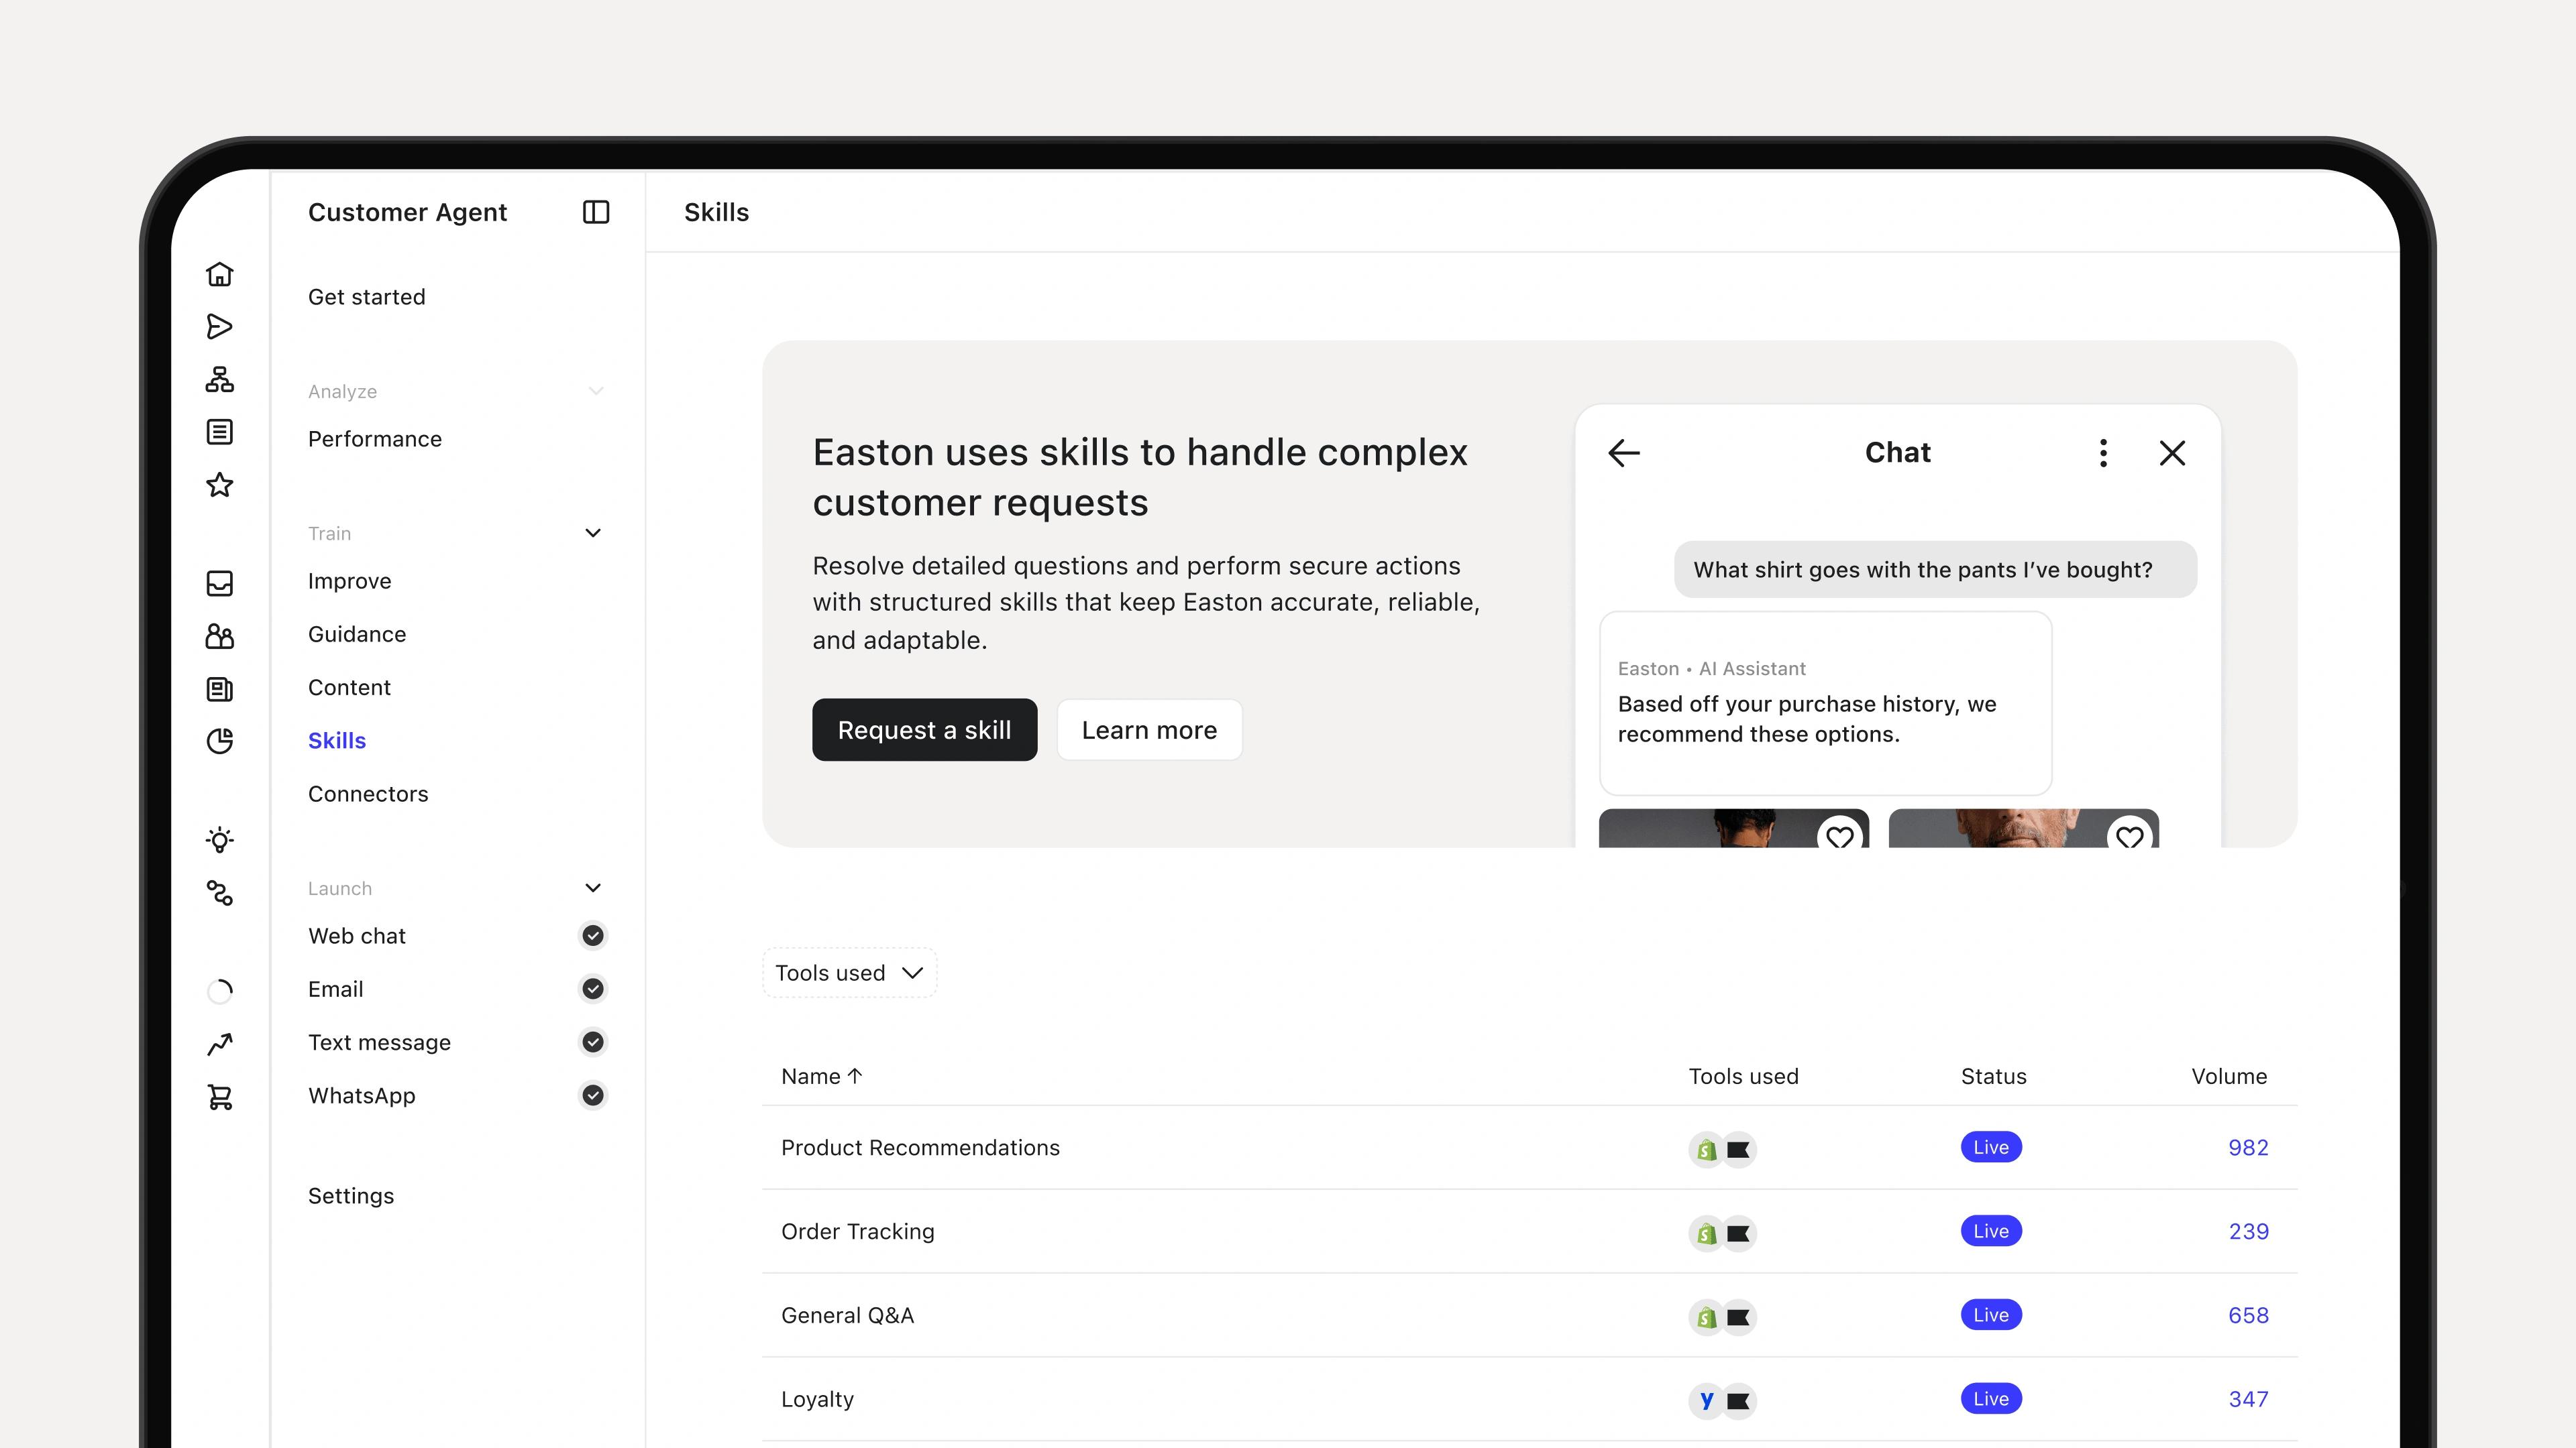
Task: Click the Easton AI Assistant reply card
Action: (x=1825, y=703)
